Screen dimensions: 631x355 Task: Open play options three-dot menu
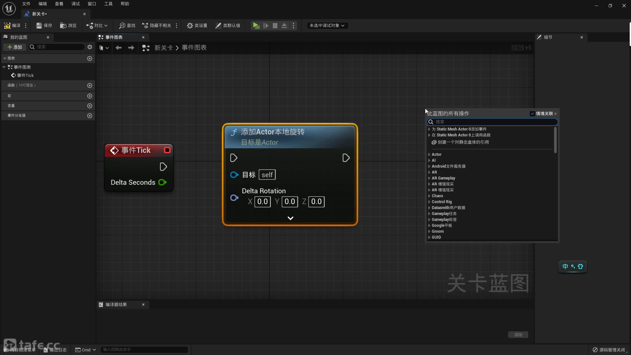coord(293,25)
